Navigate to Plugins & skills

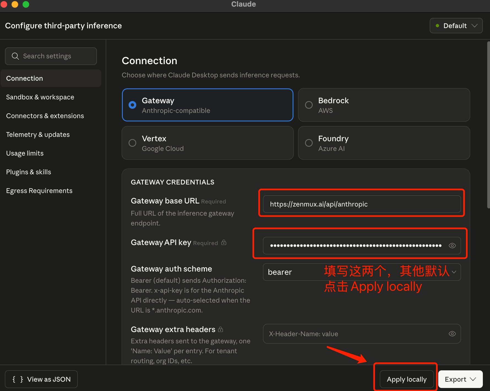51,172
